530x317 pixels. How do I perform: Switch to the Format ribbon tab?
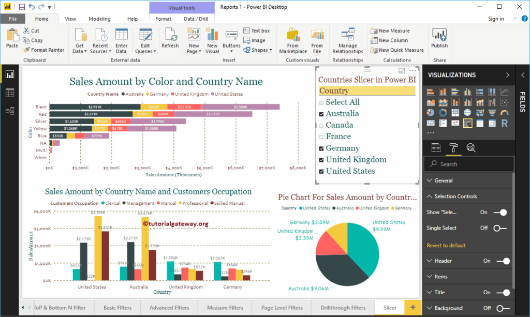(x=163, y=19)
